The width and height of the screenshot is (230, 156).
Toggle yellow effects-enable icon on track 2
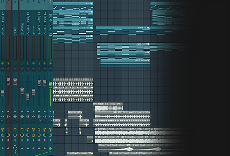click(50, 129)
